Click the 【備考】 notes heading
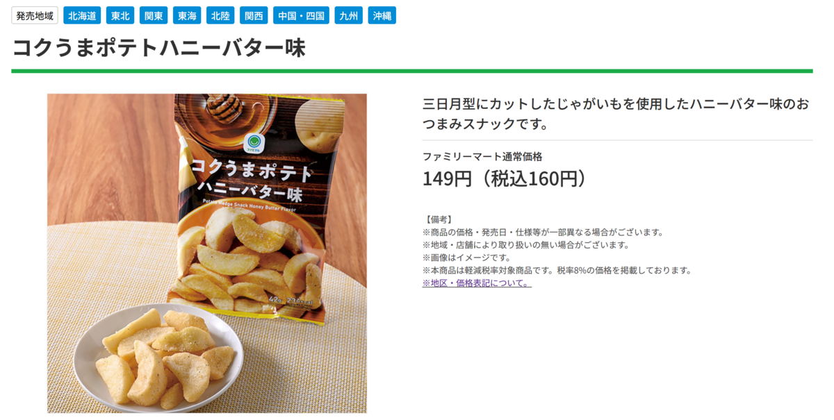 [x=438, y=219]
